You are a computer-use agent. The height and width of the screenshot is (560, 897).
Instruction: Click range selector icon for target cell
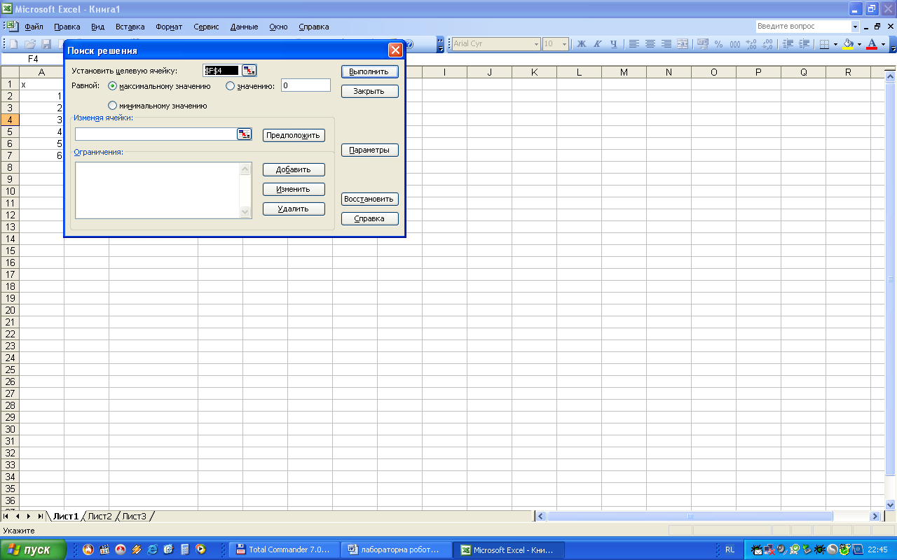(x=249, y=70)
